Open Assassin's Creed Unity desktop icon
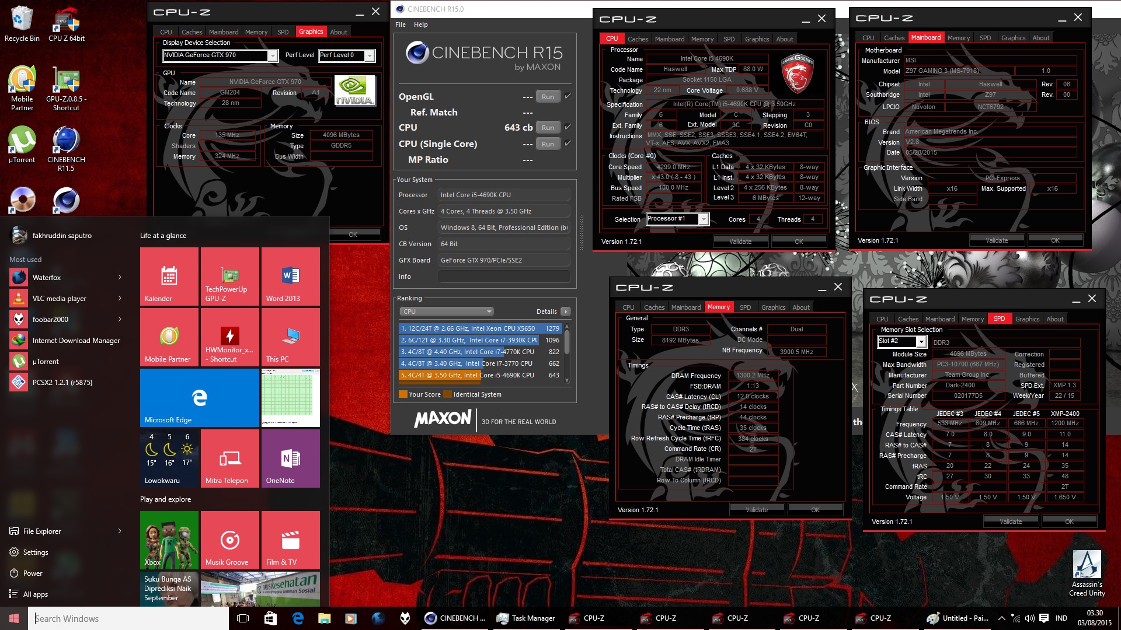1121x630 pixels. click(1087, 574)
